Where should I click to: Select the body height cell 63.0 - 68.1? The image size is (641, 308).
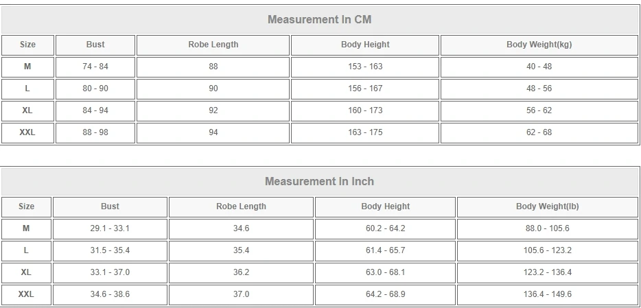click(x=385, y=272)
